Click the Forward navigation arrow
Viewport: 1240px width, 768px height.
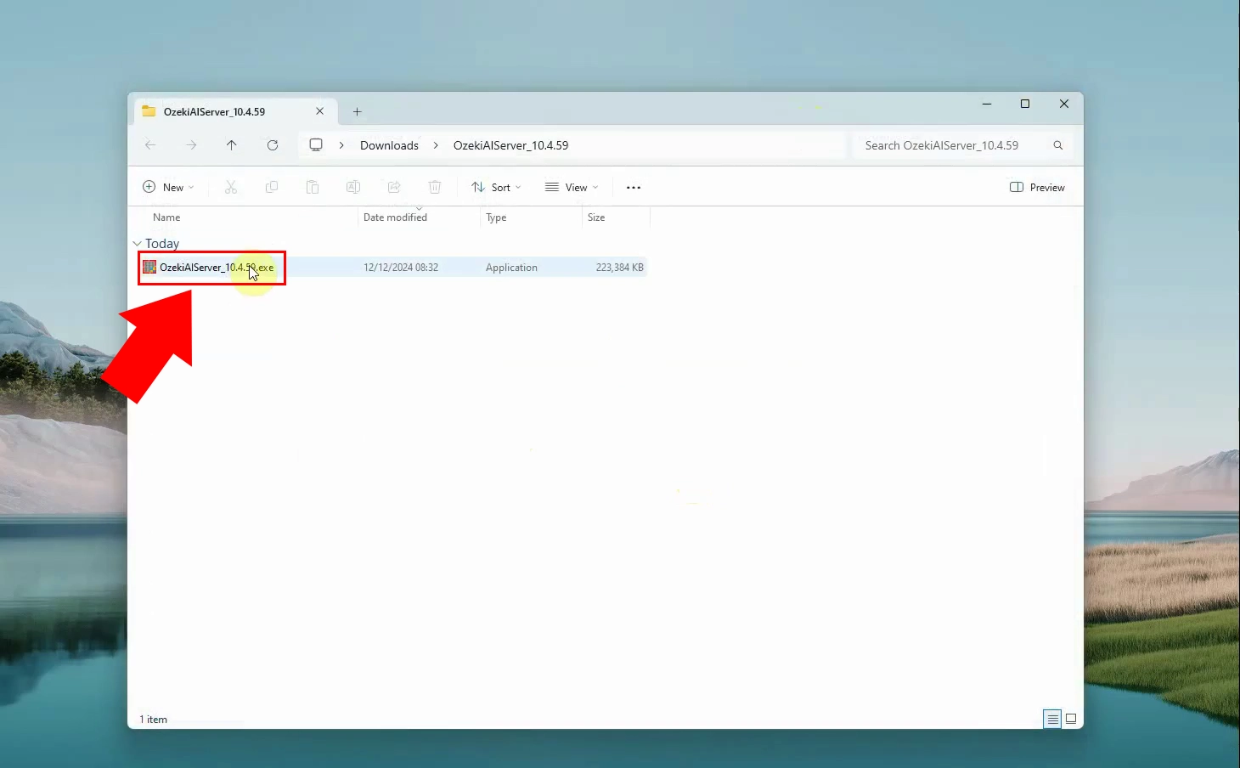click(x=191, y=145)
